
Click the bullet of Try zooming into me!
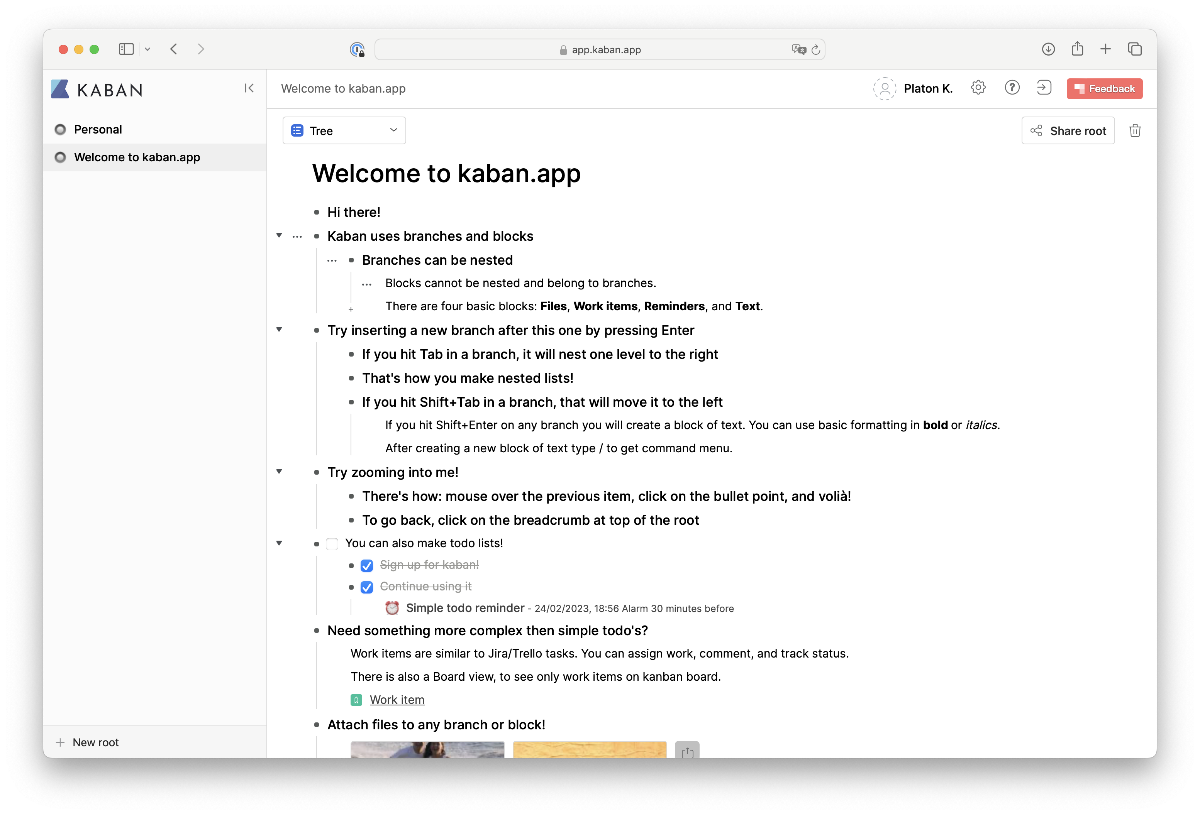pyautogui.click(x=317, y=472)
